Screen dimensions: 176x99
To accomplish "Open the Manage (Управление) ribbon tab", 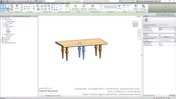I will pyautogui.click(x=31, y=3).
